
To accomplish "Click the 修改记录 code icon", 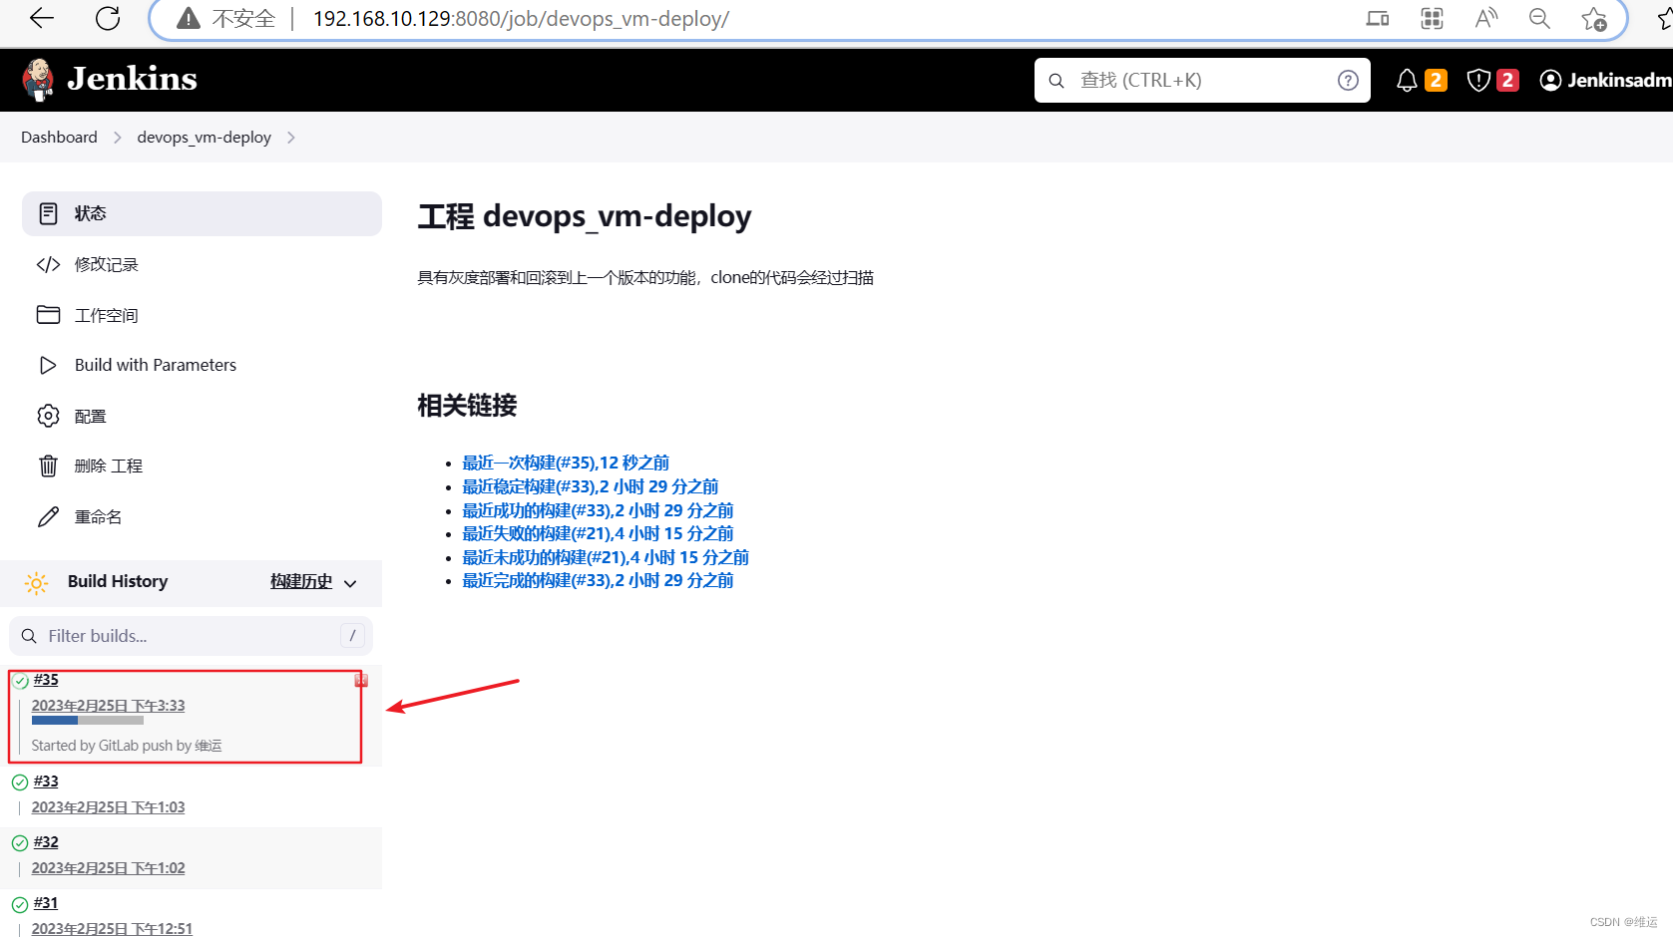I will [48, 264].
